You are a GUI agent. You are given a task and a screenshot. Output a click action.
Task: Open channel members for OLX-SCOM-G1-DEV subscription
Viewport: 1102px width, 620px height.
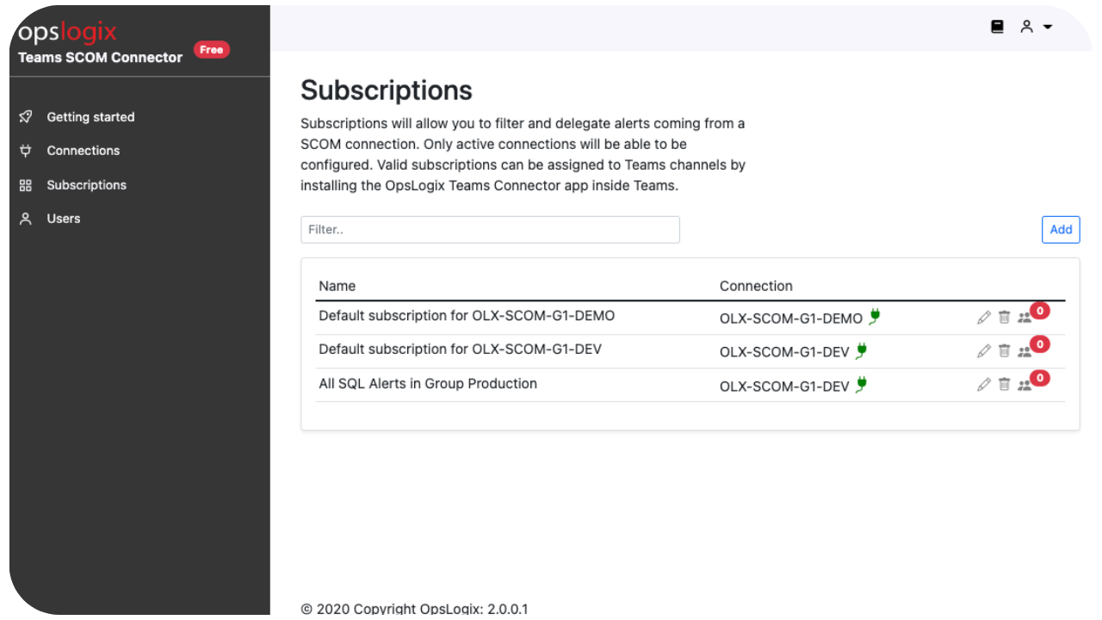(x=1025, y=350)
